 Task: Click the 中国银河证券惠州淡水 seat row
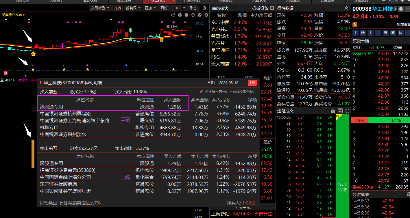[x=148, y=135]
